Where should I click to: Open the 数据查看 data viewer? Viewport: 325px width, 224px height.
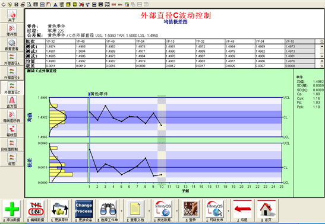pyautogui.click(x=12, y=44)
